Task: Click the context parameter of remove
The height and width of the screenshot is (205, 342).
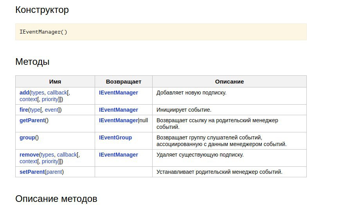Action: (28, 162)
